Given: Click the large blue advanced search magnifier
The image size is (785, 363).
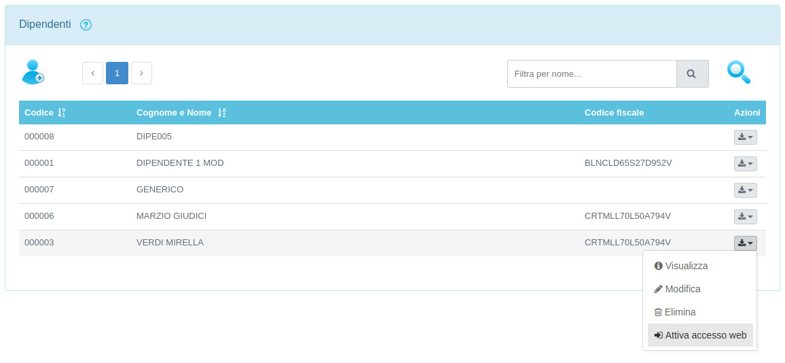Looking at the screenshot, I should tap(738, 72).
